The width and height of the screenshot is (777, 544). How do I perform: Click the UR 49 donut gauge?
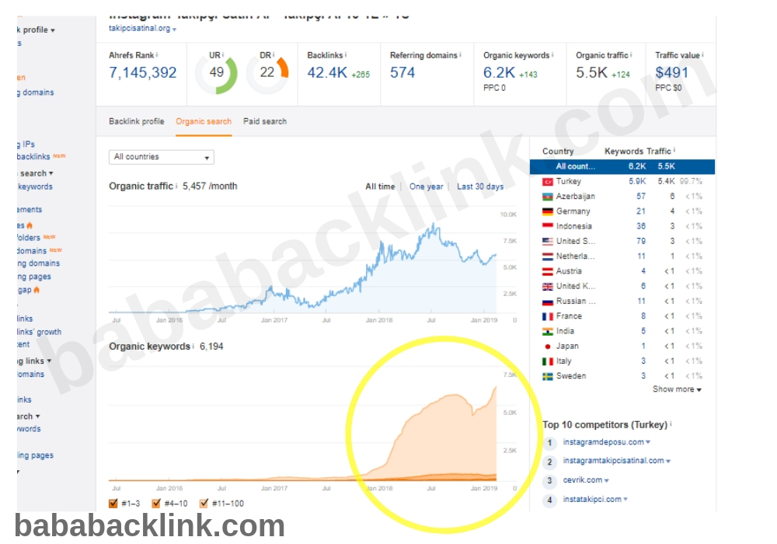coord(216,75)
